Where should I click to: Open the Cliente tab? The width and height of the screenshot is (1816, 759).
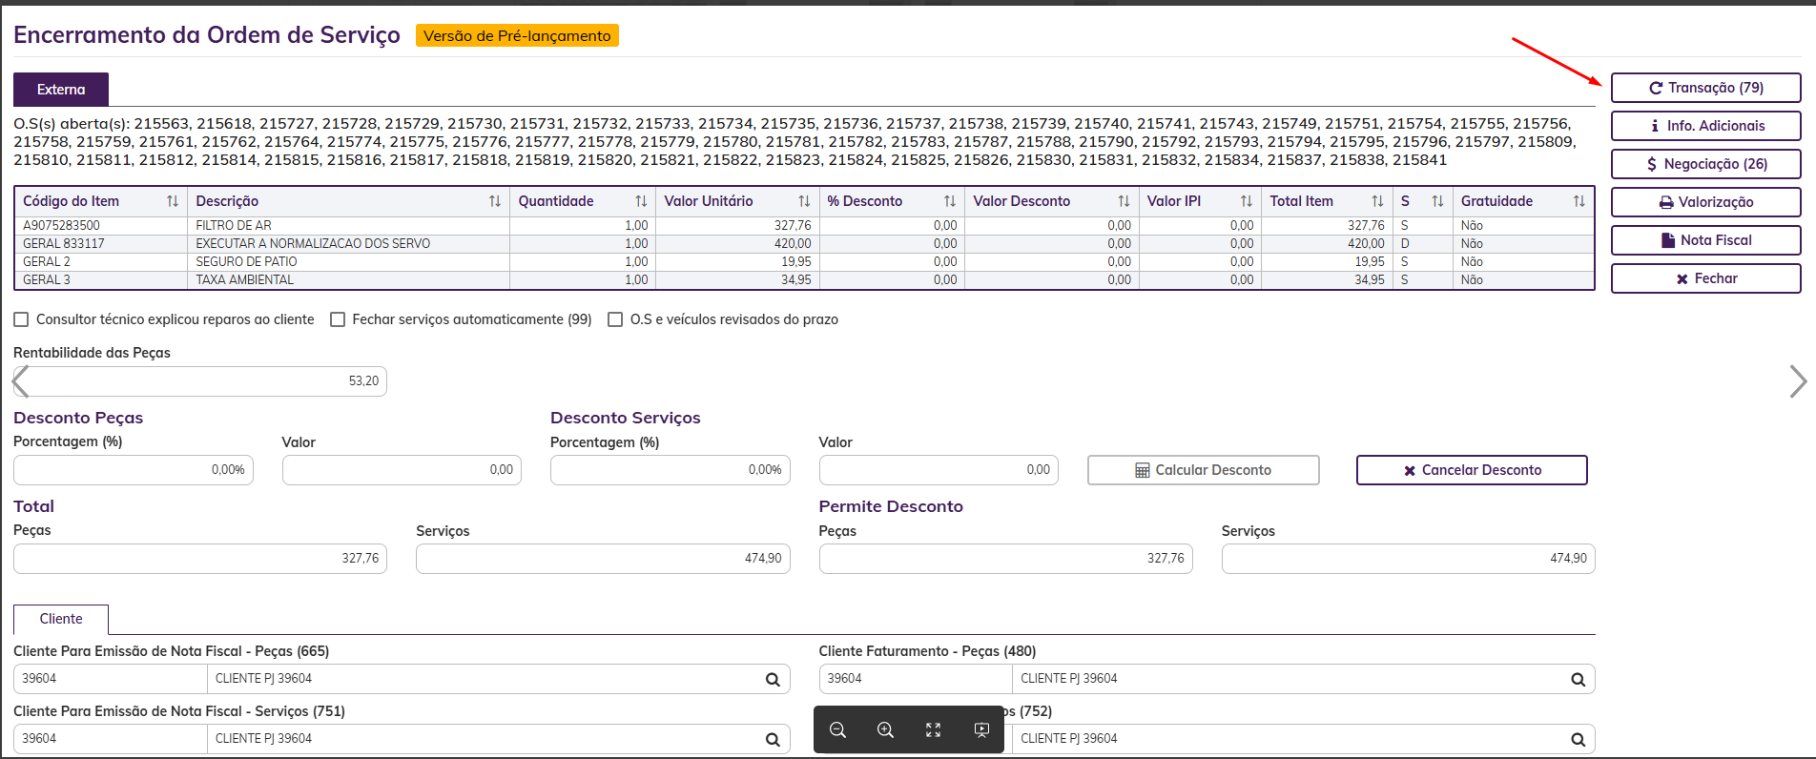[x=61, y=619]
